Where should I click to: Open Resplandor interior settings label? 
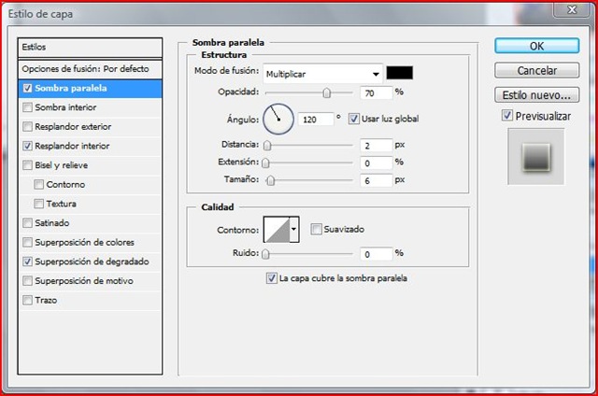tap(72, 146)
